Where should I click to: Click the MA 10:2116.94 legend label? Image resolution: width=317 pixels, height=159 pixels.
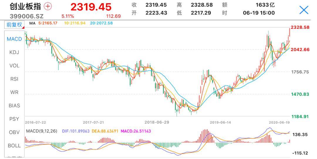[x=75, y=23]
